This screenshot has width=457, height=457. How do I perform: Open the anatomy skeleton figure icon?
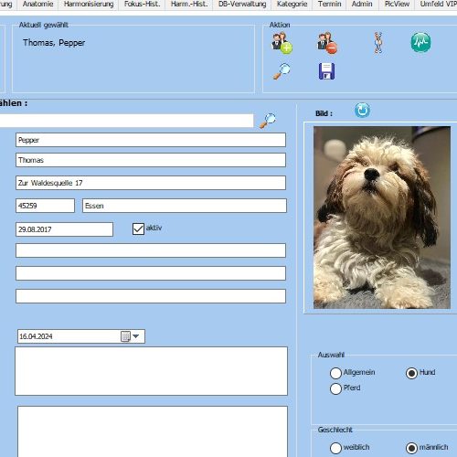tap(378, 43)
